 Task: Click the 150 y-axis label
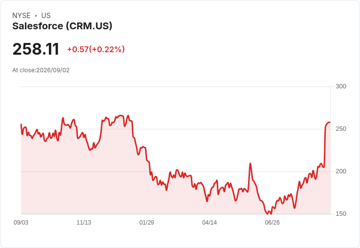[341, 214]
